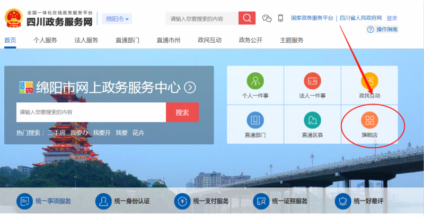Open the 政民互动 yellow icon
The height and width of the screenshot is (217, 424).
click(369, 81)
